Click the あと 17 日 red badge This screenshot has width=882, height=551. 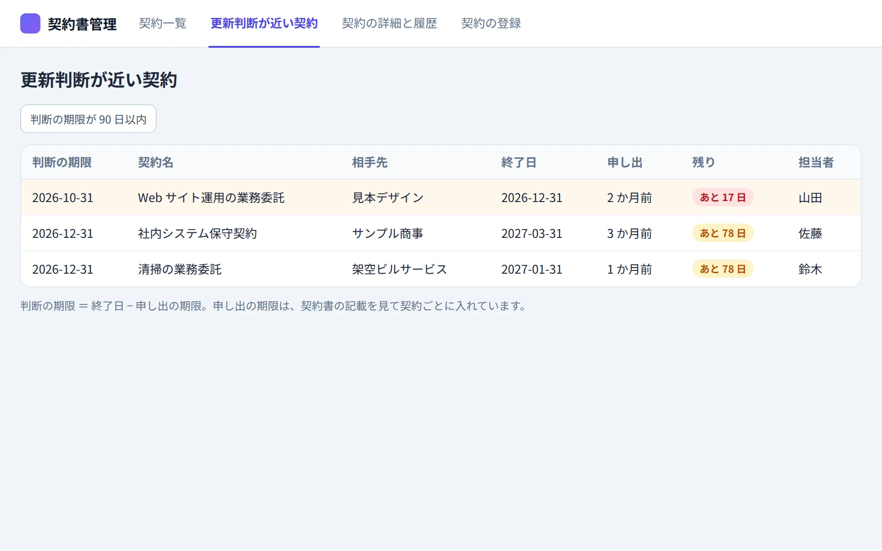click(723, 197)
